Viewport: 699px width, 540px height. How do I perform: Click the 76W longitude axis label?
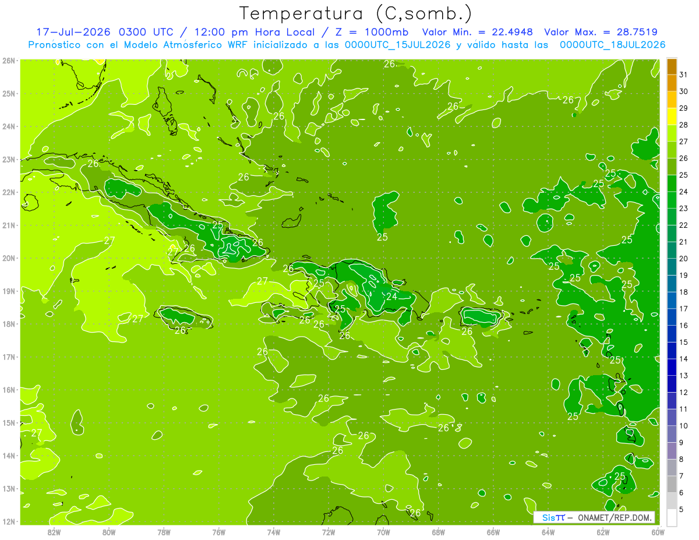pyautogui.click(x=219, y=532)
